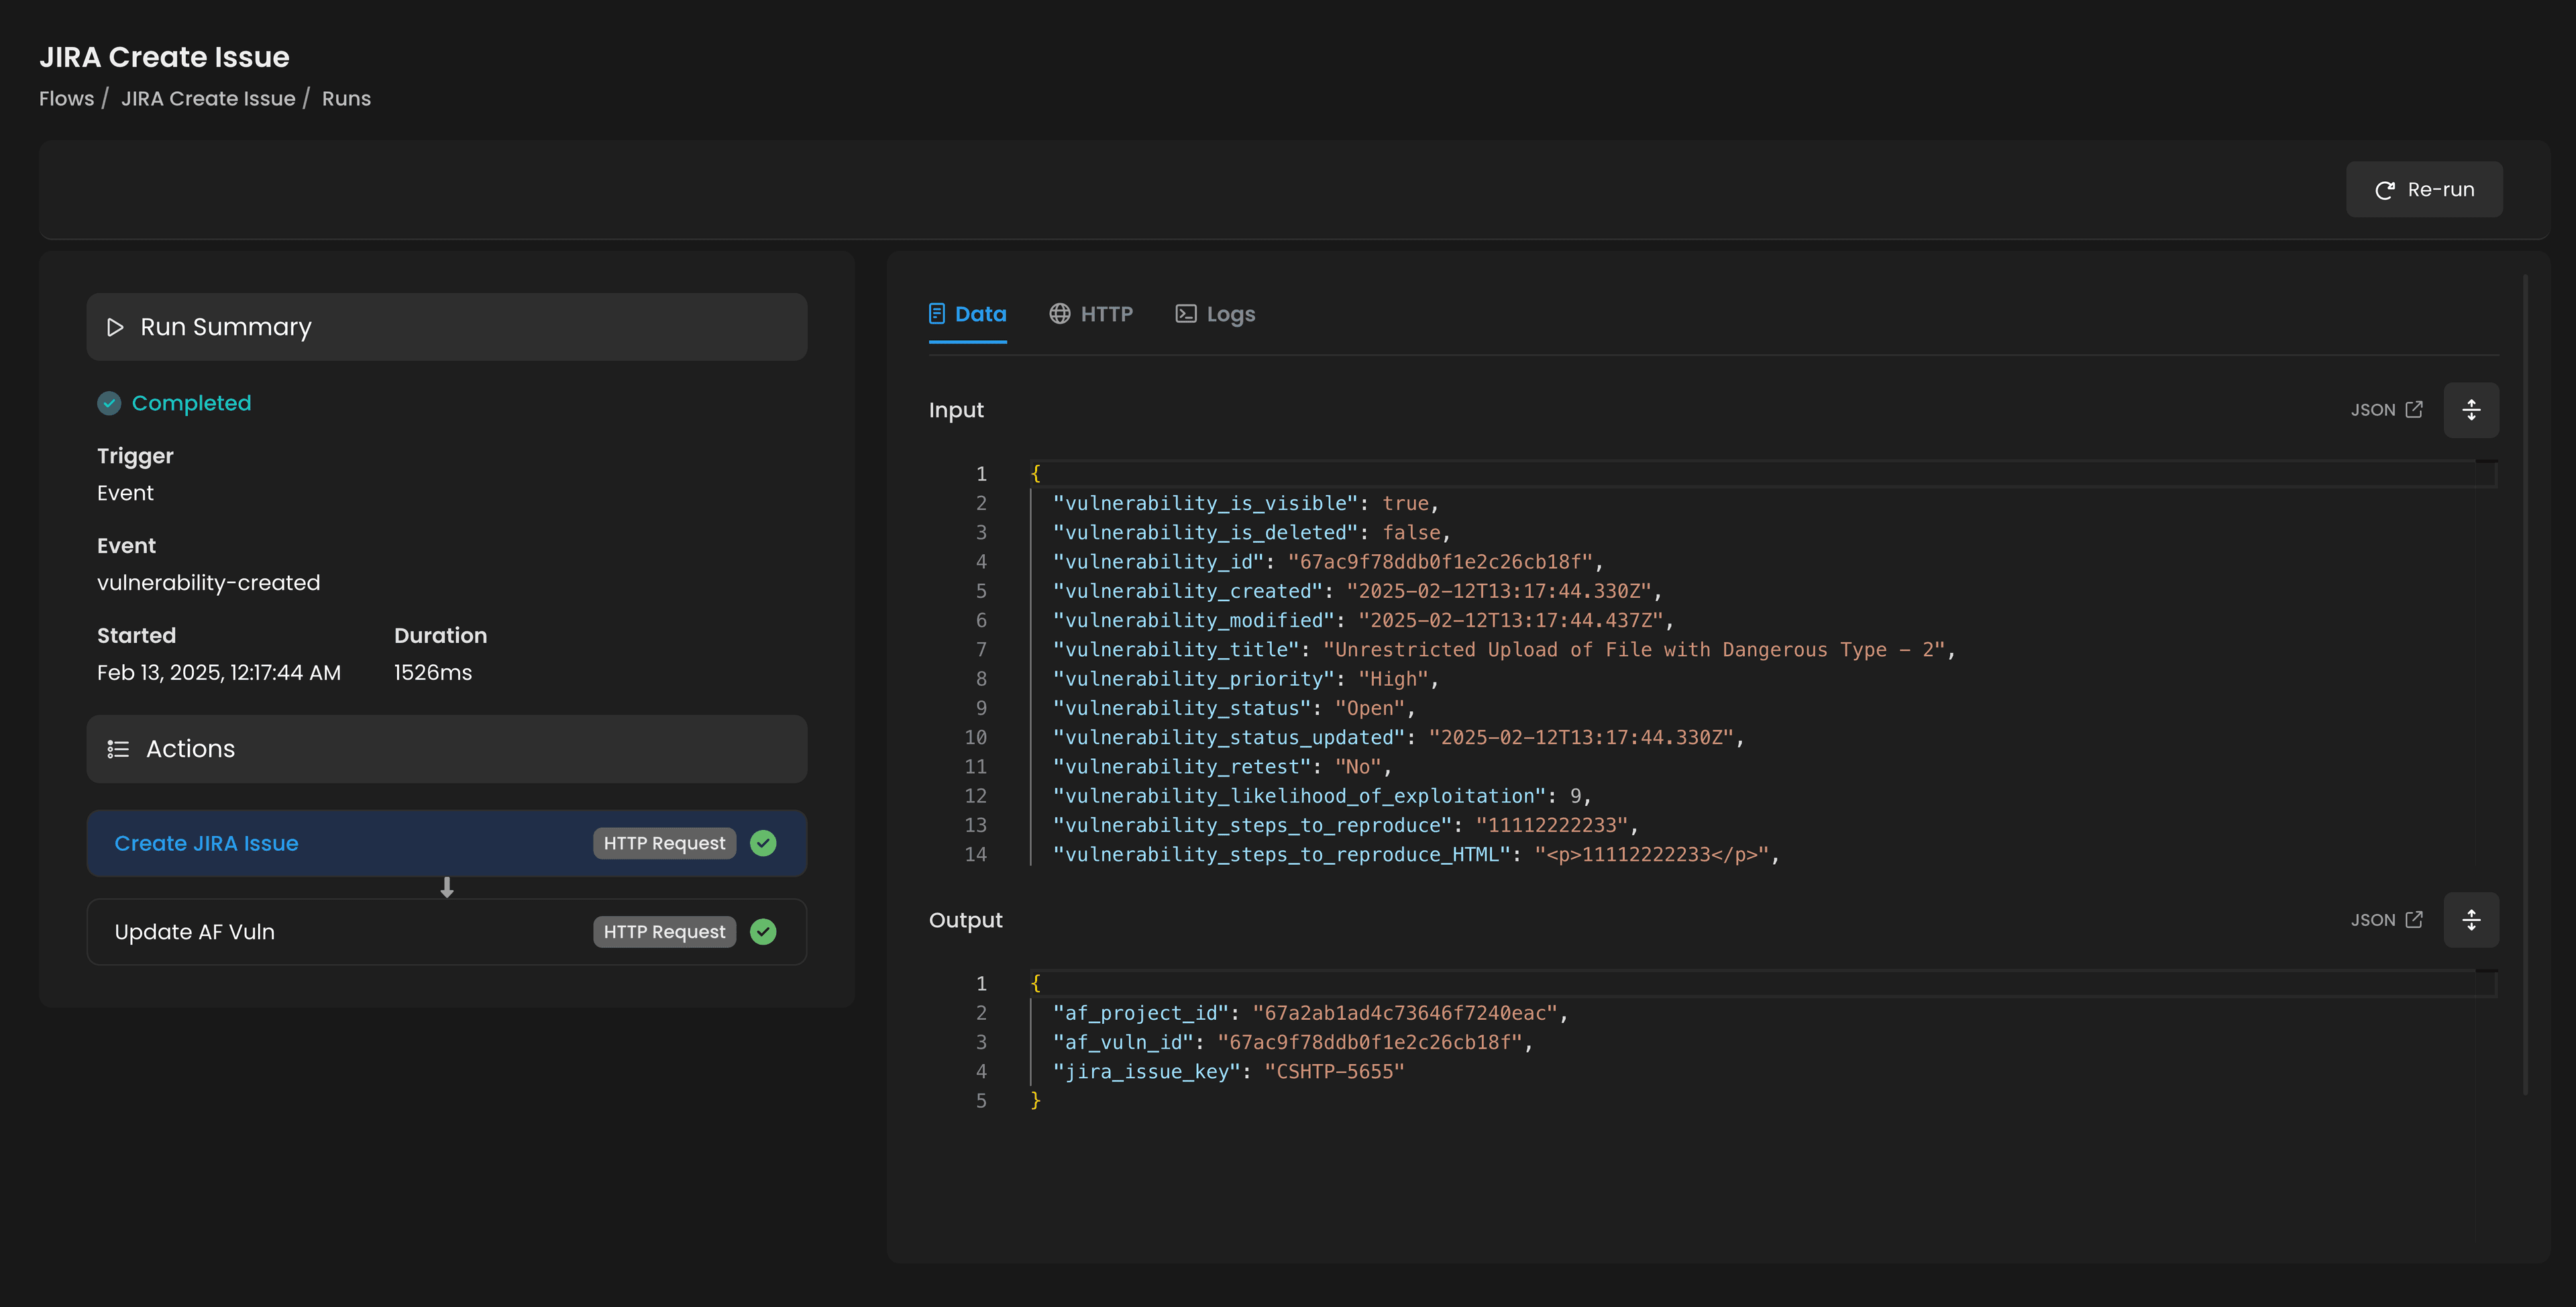This screenshot has height=1307, width=2576.
Task: Click the Run Summary play icon
Action: [x=115, y=327]
